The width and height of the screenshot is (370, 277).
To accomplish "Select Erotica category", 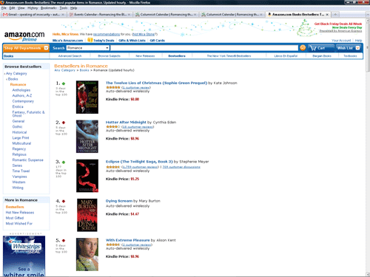I will pyautogui.click(x=18, y=106).
